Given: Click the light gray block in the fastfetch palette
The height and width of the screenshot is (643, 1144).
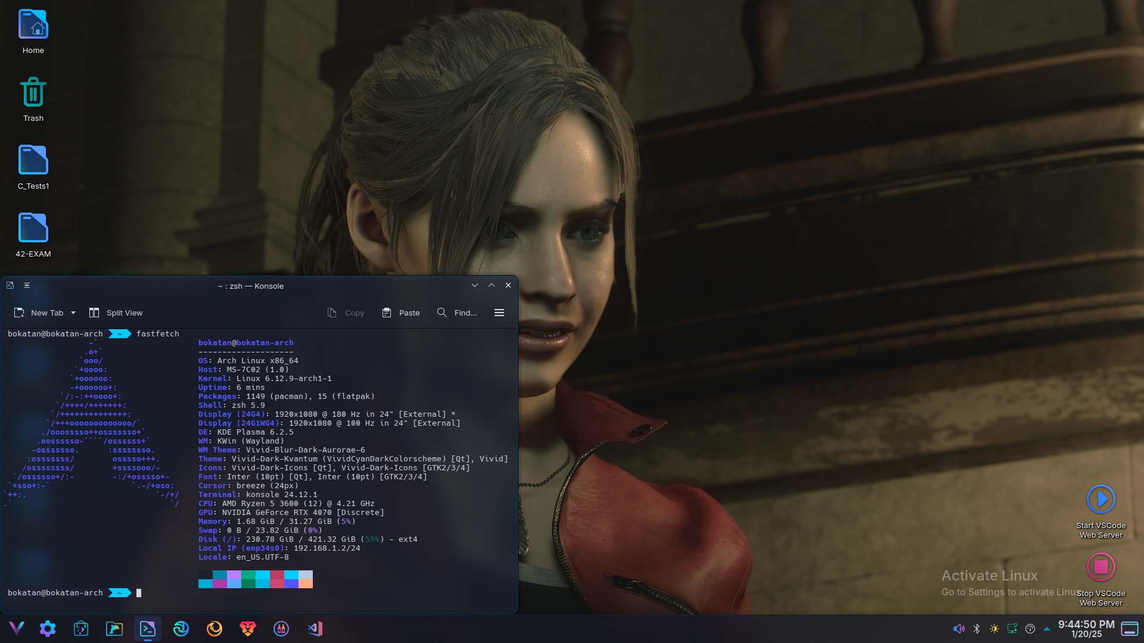Looking at the screenshot, I should point(306,575).
